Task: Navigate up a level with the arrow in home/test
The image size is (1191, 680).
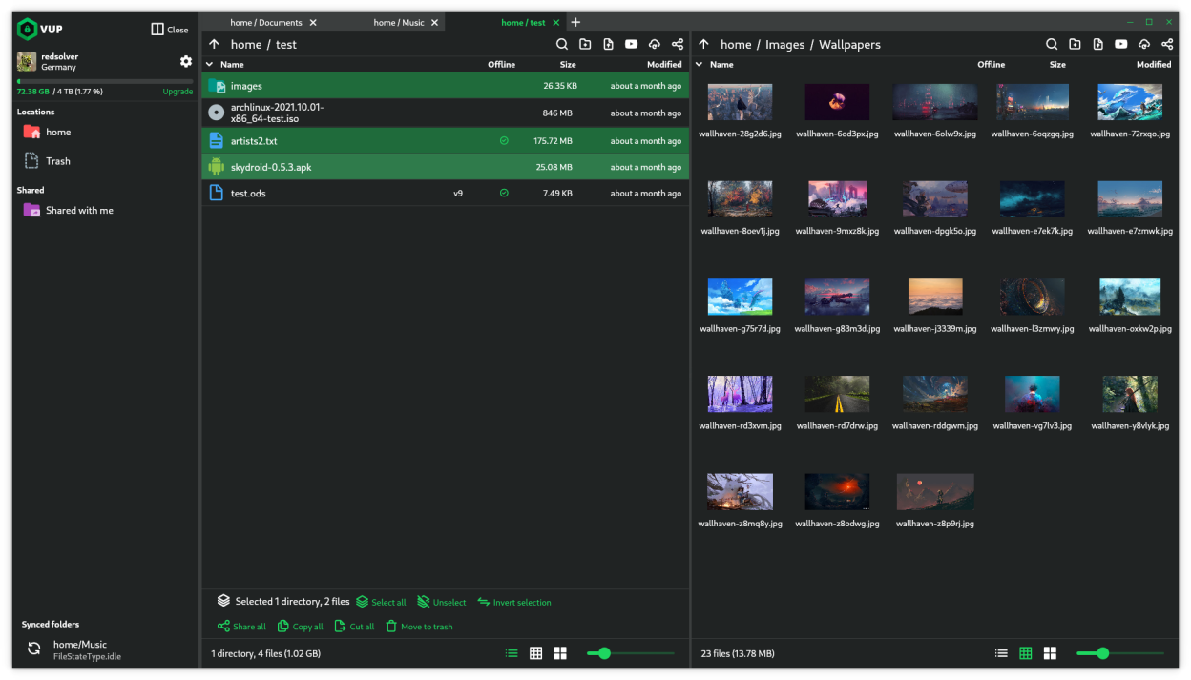Action: click(x=215, y=44)
